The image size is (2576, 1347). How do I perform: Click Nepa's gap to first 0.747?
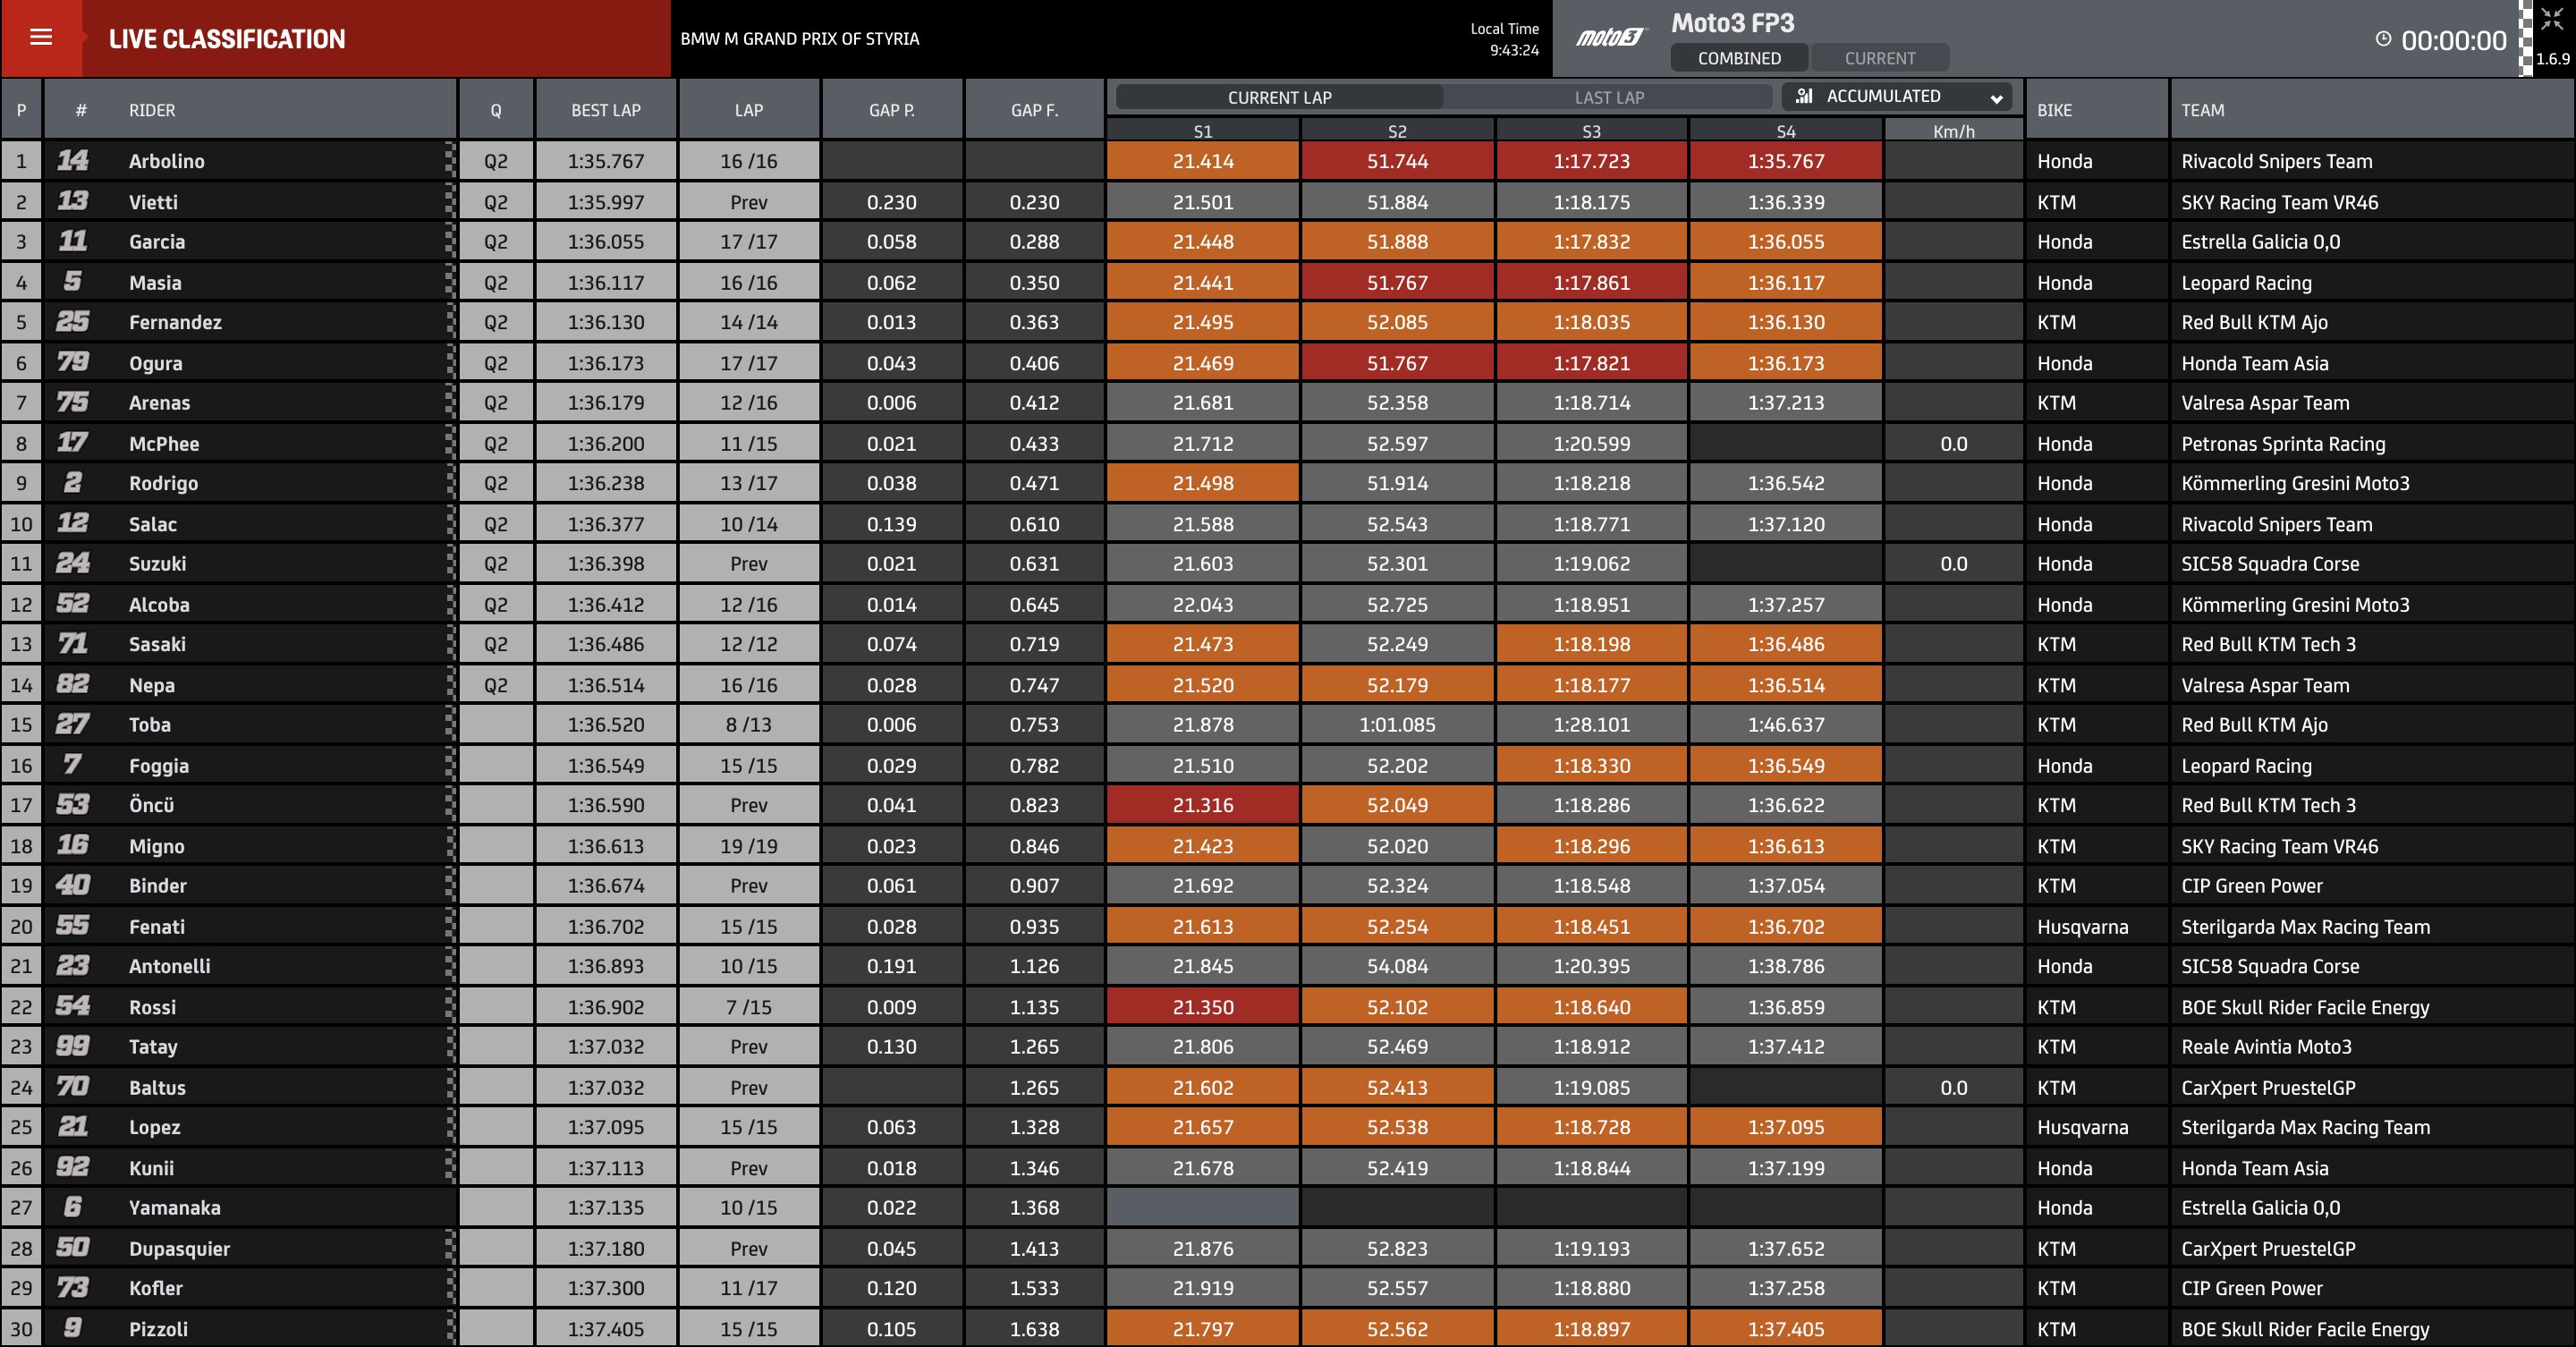1034,685
